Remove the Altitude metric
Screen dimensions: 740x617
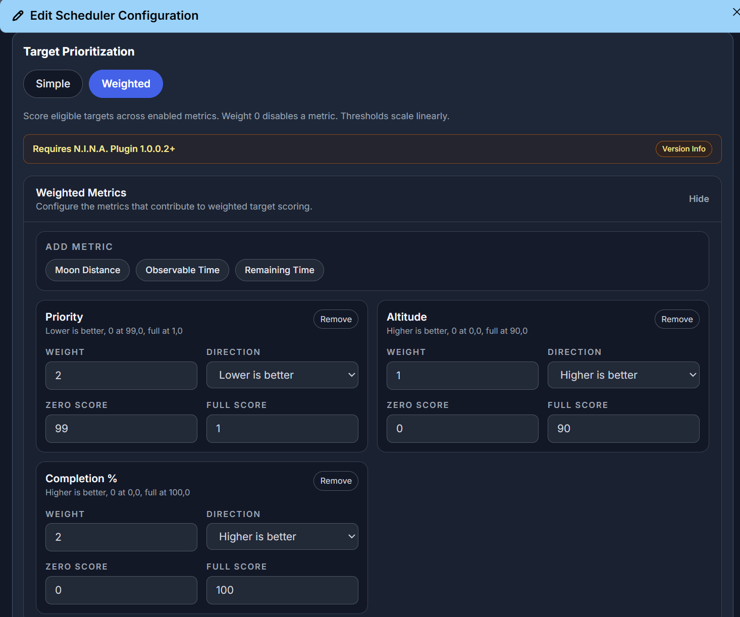click(x=677, y=319)
